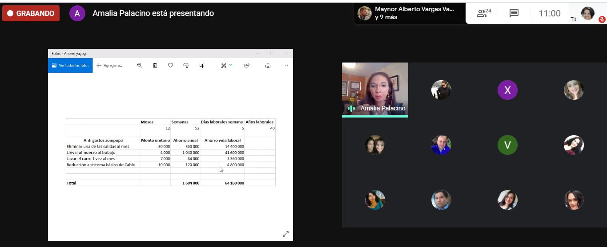Open the meeting chat panel
The image size is (607, 247).
[x=514, y=13]
